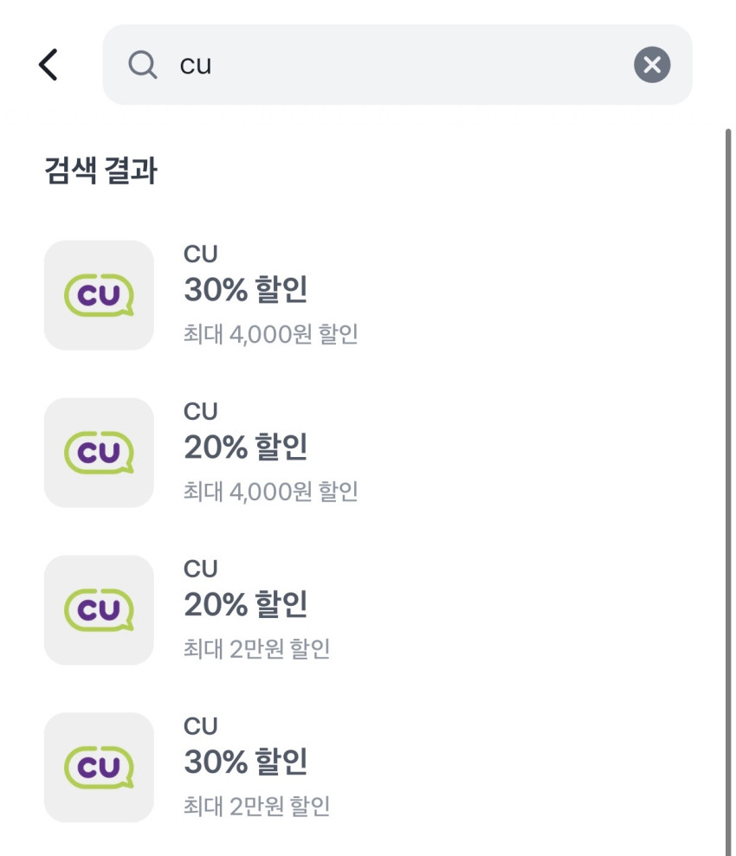
Task: Select "최대 2만원 할인" under the 20% offer
Action: coord(257,649)
